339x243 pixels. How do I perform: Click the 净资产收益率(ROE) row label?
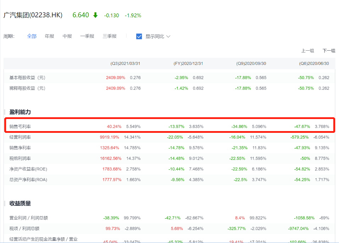click(x=28, y=169)
